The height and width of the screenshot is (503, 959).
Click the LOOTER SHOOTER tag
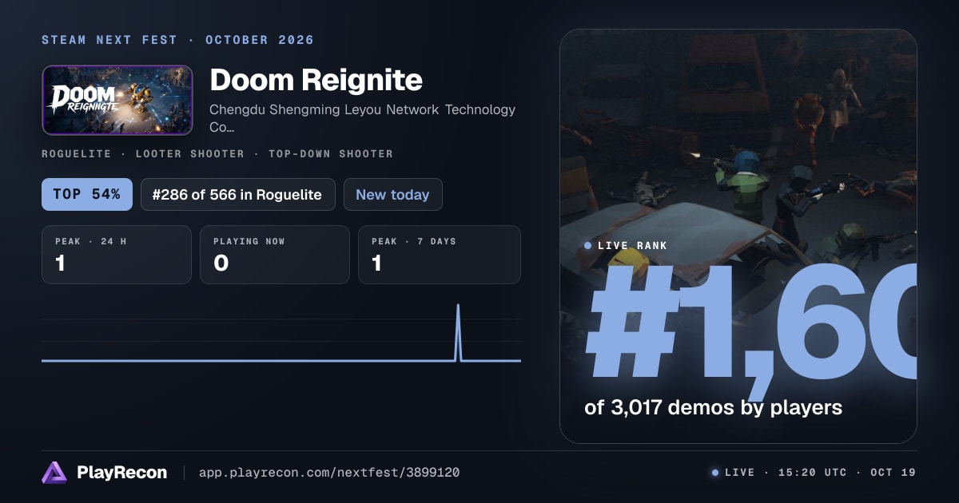[190, 153]
